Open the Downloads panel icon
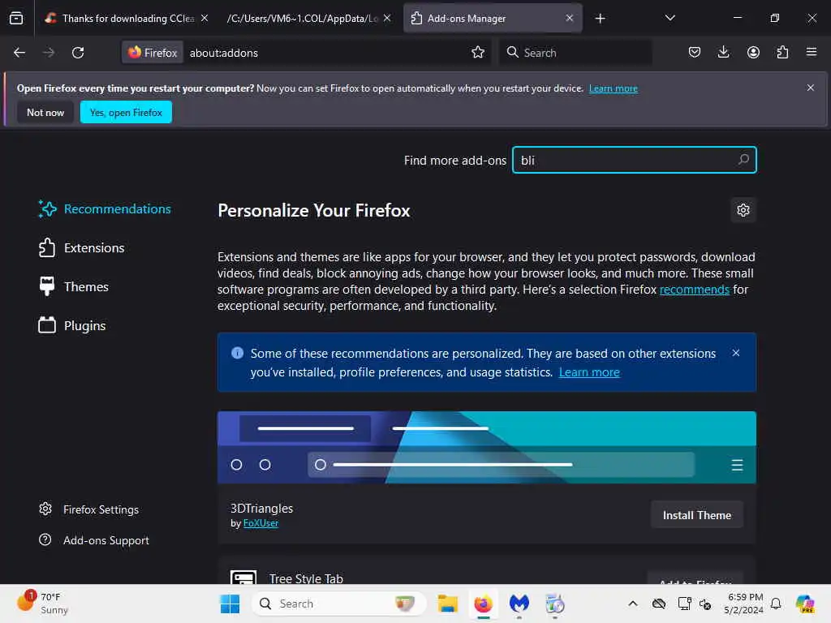 point(723,52)
